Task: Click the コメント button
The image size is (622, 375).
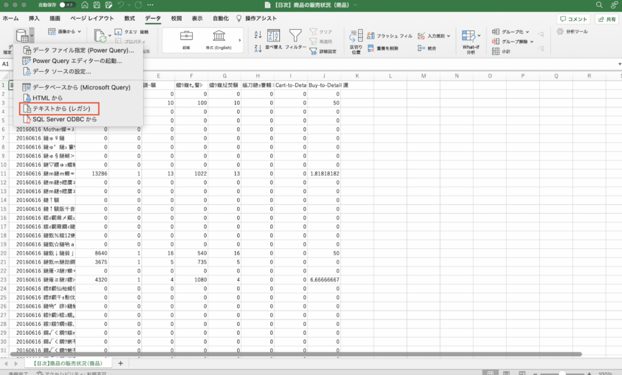Action: pos(574,19)
